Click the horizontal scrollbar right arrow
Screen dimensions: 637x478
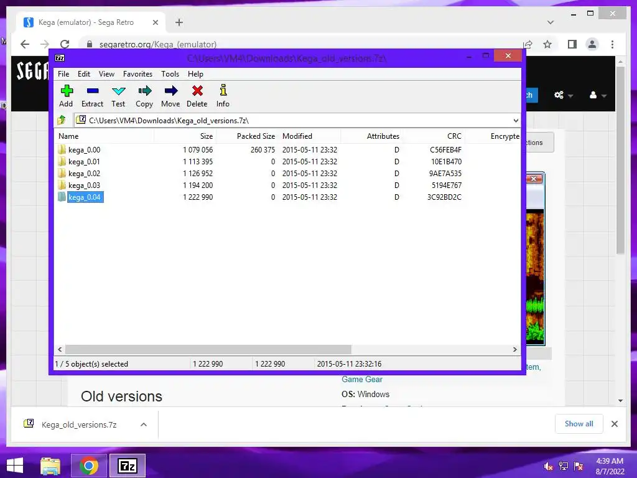click(514, 349)
